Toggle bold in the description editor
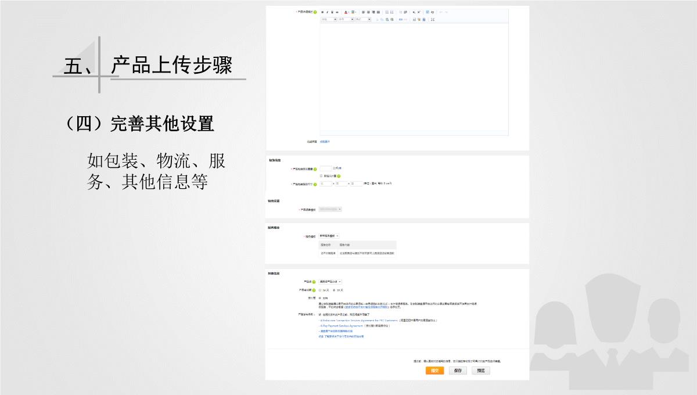The image size is (697, 395). coord(322,12)
